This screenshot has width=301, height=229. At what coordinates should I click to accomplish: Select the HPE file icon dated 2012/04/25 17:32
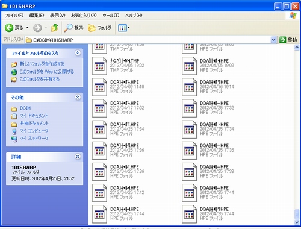pos(189,108)
